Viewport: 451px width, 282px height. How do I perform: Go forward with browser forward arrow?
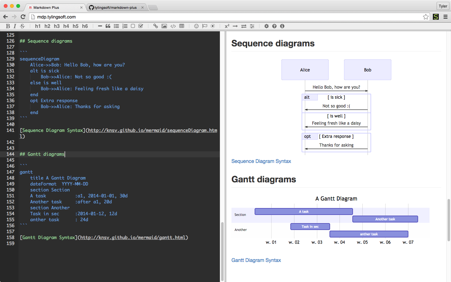(x=14, y=17)
